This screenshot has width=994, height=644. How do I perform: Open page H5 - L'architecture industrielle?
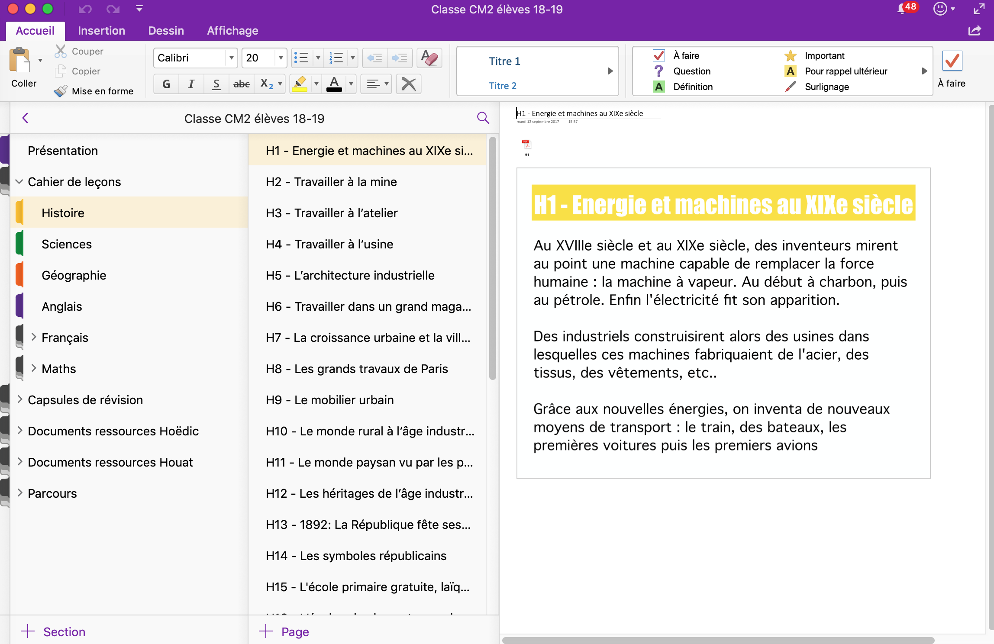350,275
